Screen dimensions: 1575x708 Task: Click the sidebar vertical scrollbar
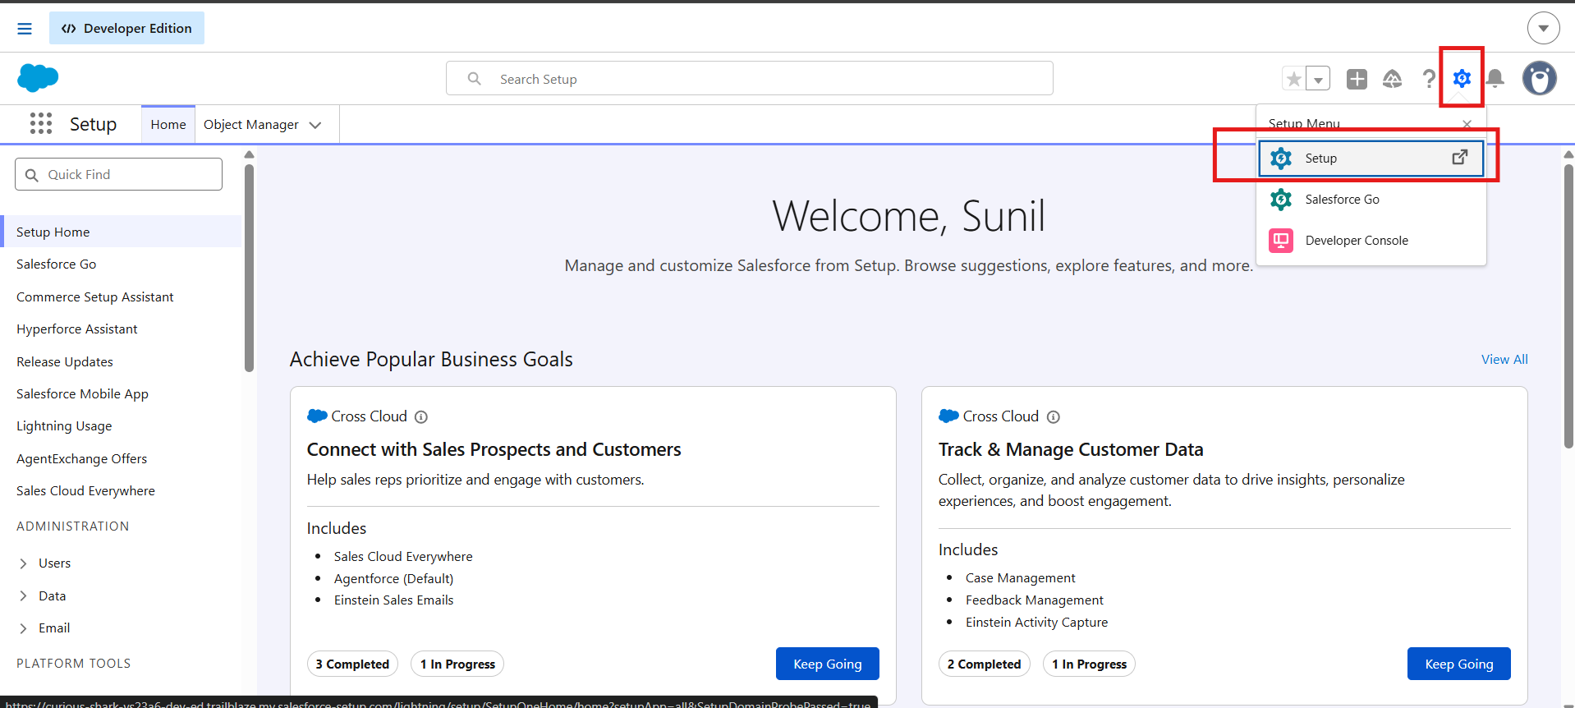(x=250, y=268)
